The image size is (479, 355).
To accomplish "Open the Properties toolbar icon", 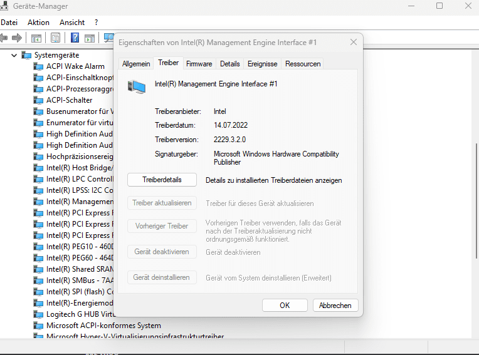I will [x=56, y=38].
